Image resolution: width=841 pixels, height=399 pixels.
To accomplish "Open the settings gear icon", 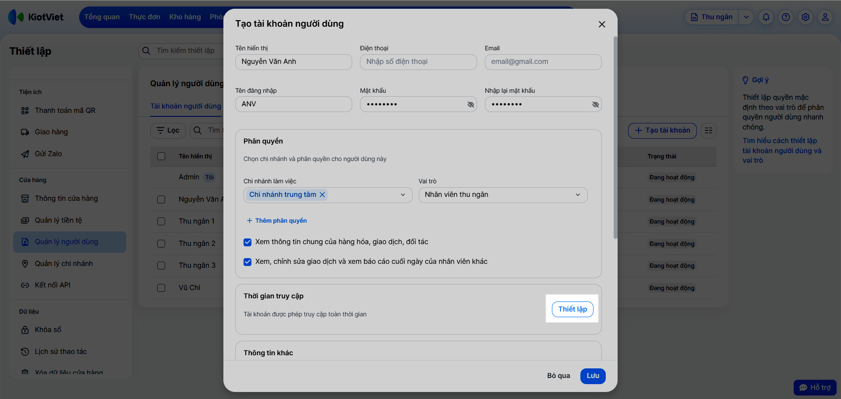I will click(806, 17).
